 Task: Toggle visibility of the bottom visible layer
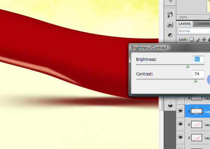(180, 137)
